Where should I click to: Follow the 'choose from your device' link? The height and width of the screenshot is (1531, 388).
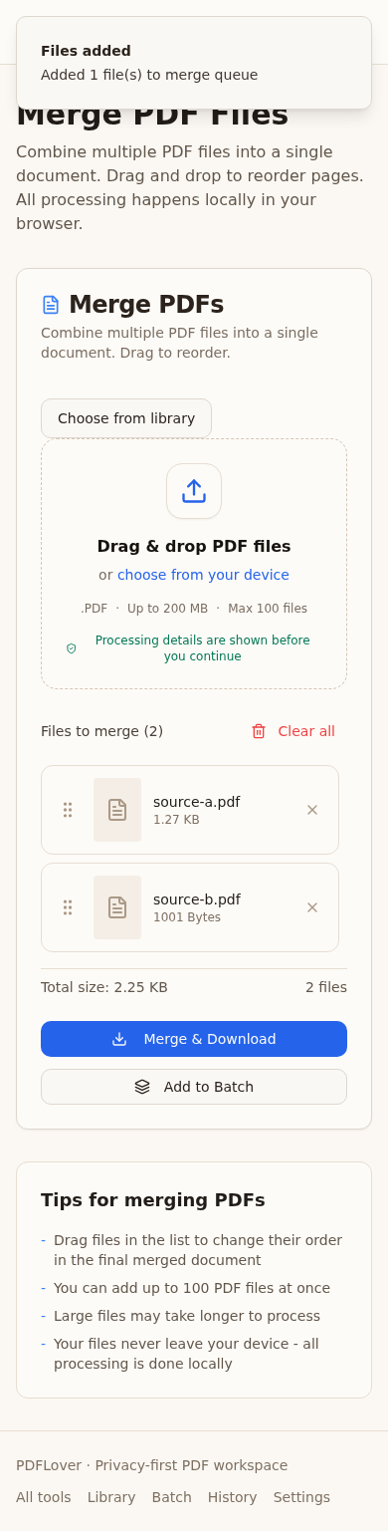(x=203, y=575)
